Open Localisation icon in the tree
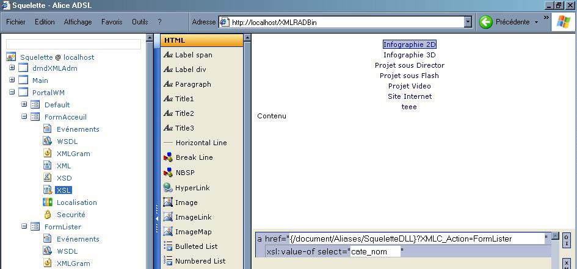Viewport: 577px width, 269px height. point(47,203)
